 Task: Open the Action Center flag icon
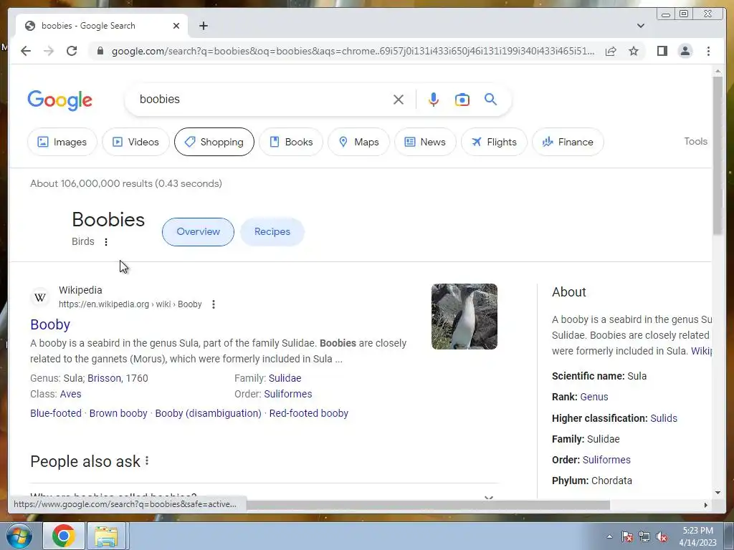click(627, 537)
